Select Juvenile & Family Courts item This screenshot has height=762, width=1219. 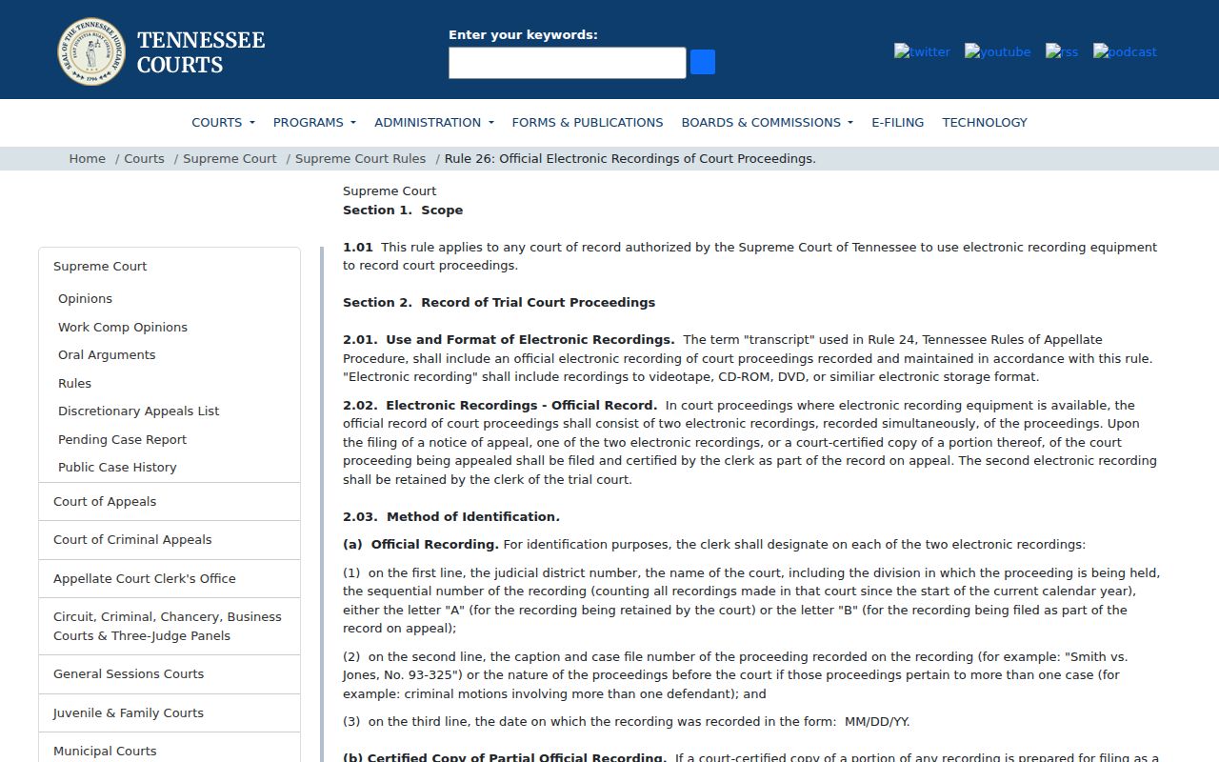click(x=170, y=712)
